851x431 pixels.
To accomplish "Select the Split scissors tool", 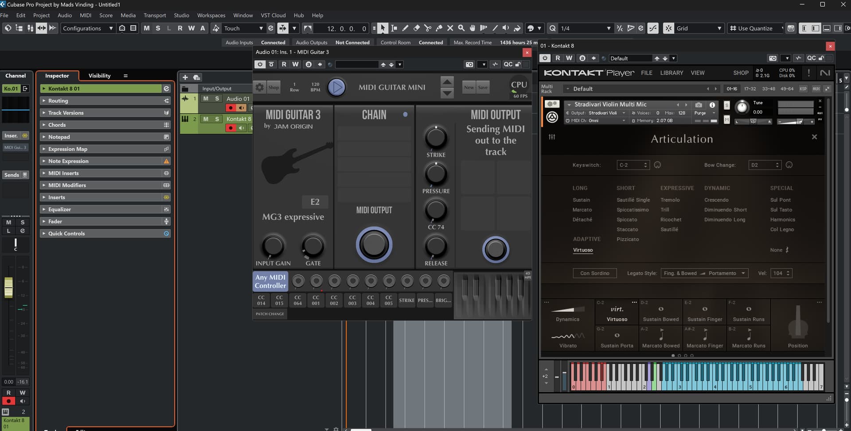I will pyautogui.click(x=428, y=28).
